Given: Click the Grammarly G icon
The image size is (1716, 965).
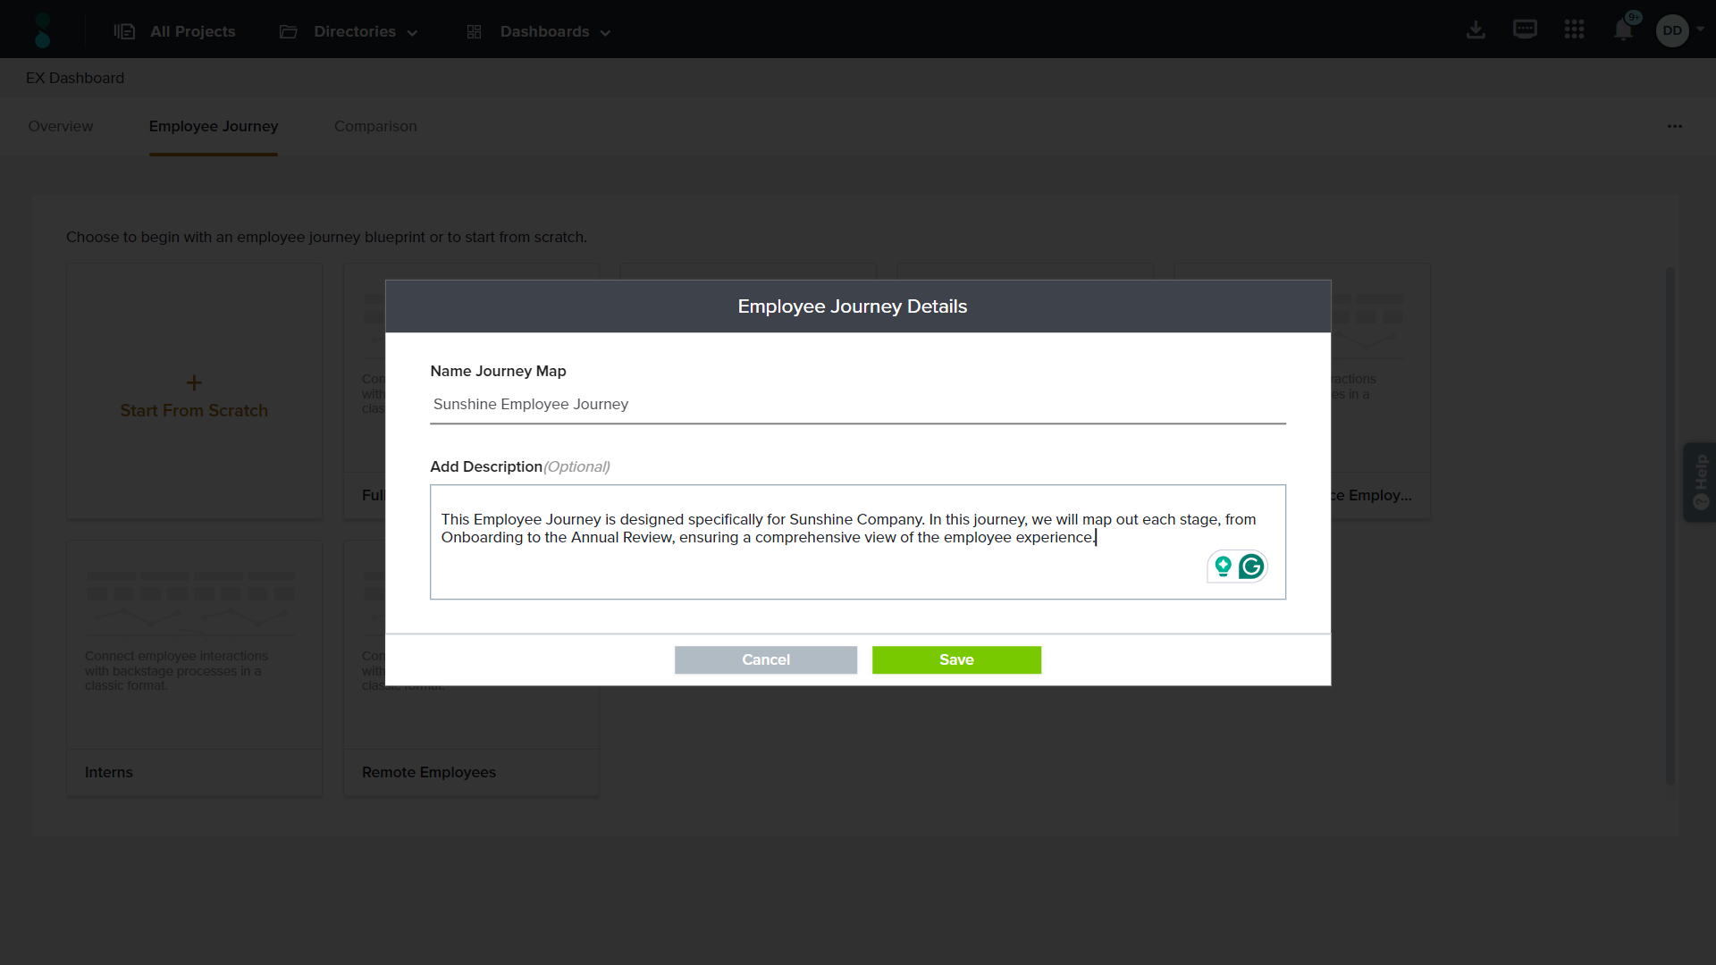Looking at the screenshot, I should pos(1251,566).
